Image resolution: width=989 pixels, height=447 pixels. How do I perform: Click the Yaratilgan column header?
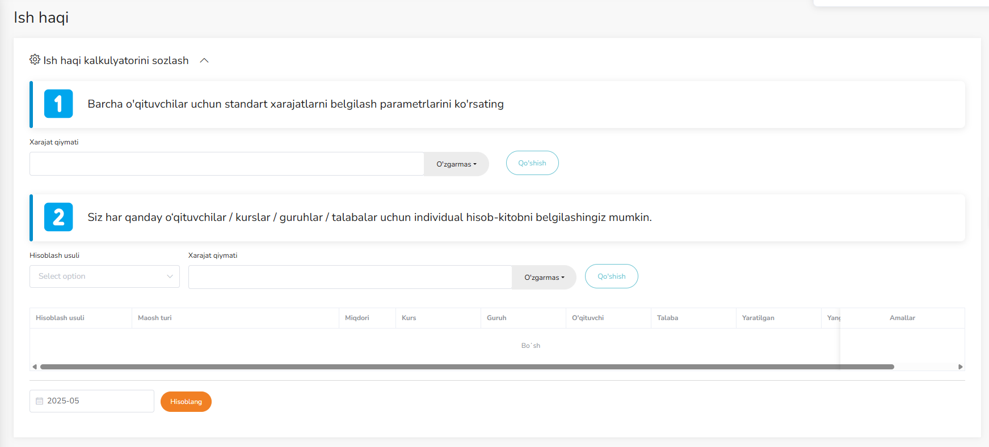tap(758, 318)
